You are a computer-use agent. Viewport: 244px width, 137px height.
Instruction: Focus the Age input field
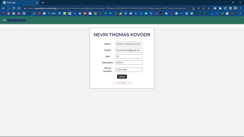[129, 57]
